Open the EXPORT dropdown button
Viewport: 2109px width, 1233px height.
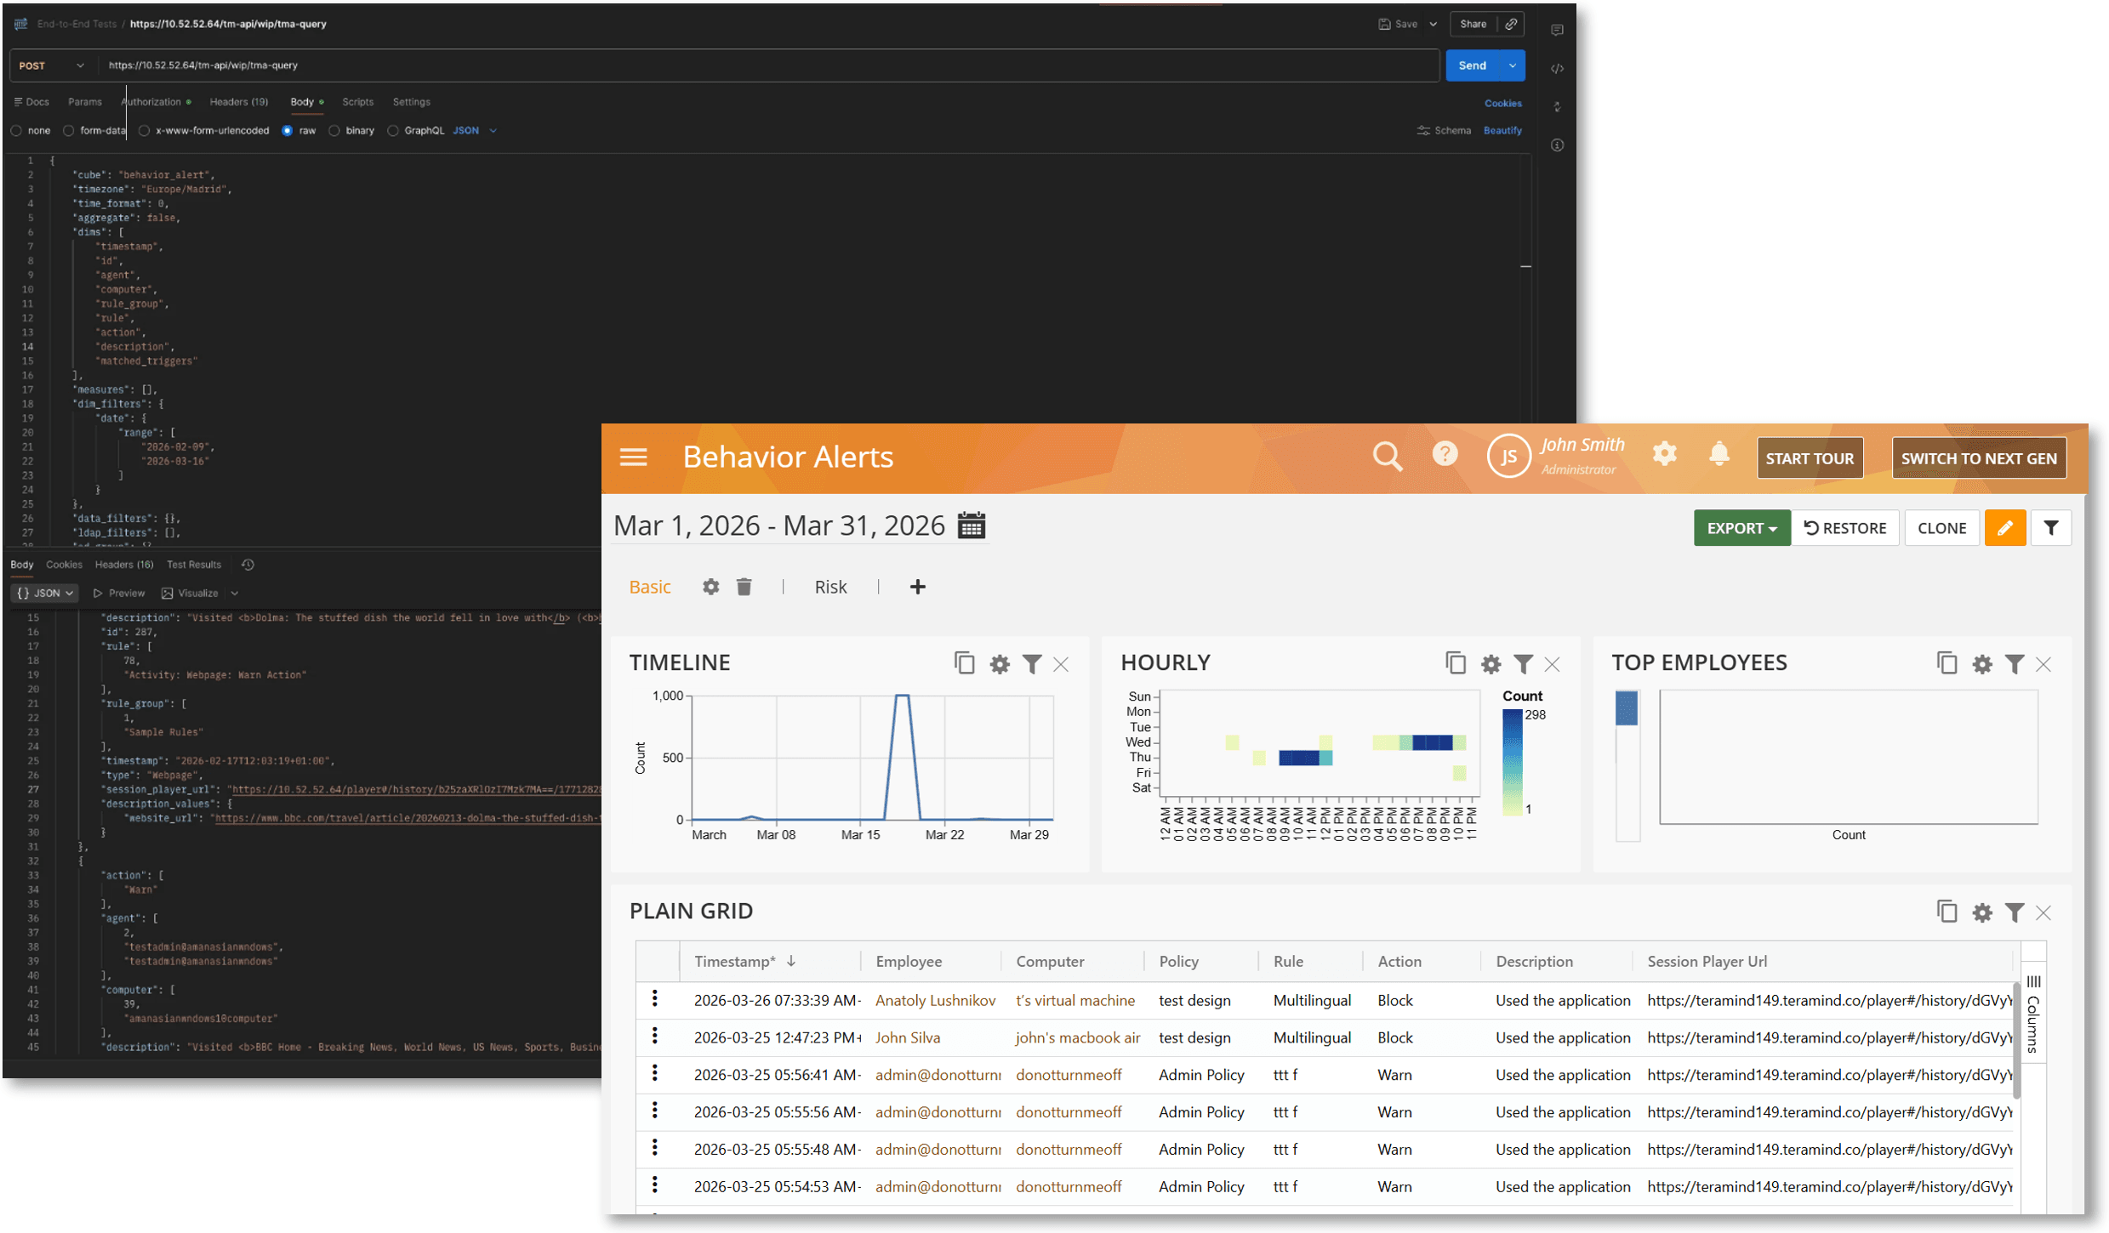pos(1741,528)
